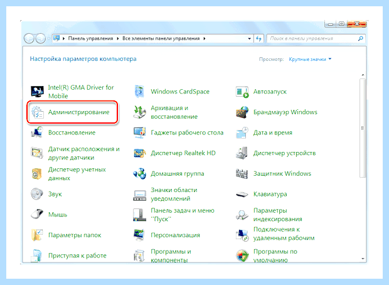Click the Программы по умолчанию icon
Image resolution: width=389 pixels, height=285 pixels.
click(242, 255)
